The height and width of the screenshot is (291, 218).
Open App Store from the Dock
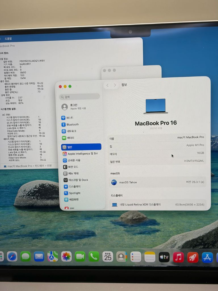(207, 257)
